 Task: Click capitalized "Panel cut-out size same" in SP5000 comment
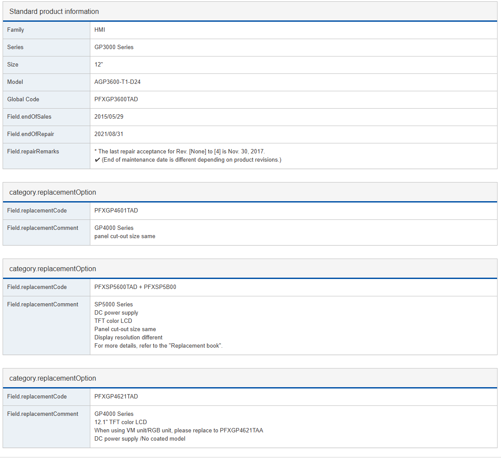125,329
